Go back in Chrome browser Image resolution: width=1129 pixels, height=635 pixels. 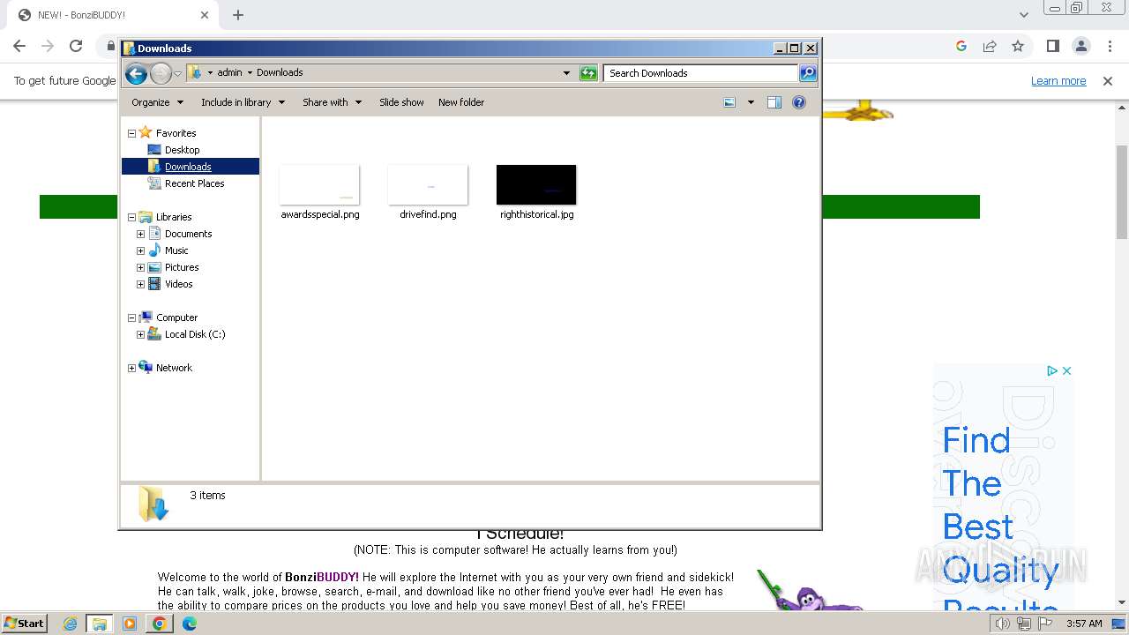(19, 46)
